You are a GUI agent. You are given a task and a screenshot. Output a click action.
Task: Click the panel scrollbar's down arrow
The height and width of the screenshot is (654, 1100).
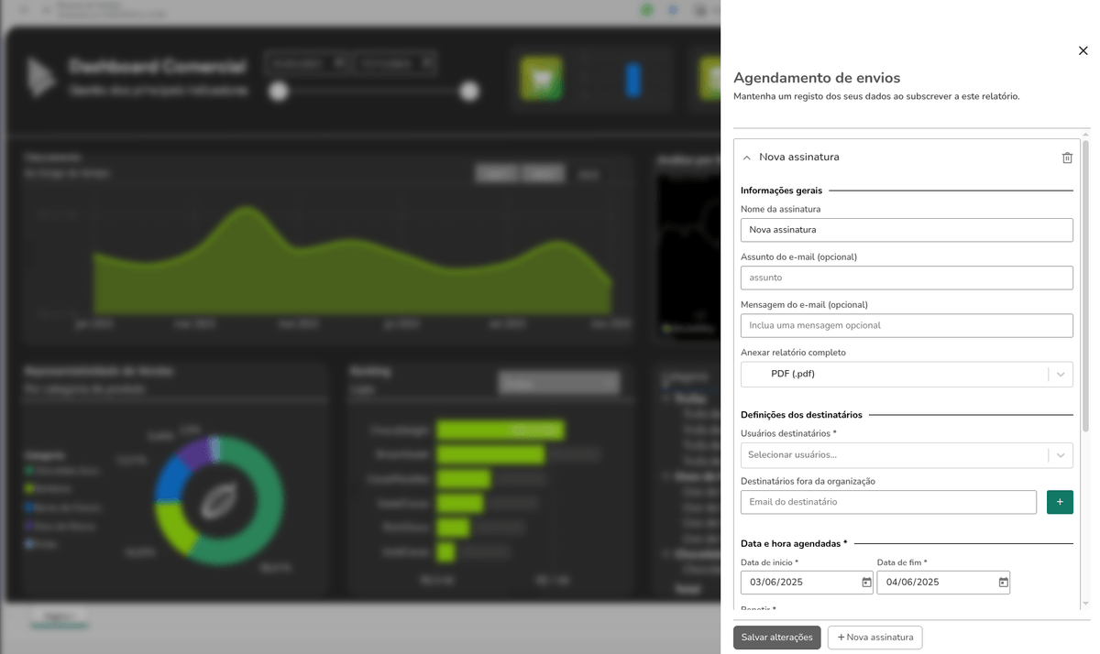pyautogui.click(x=1086, y=604)
